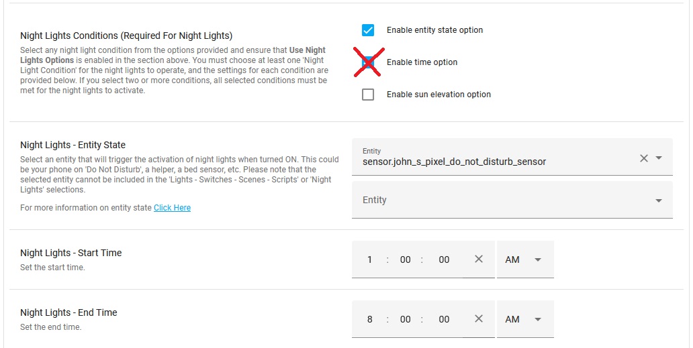Click the end time hour field
693x348 pixels.
pyautogui.click(x=369, y=319)
